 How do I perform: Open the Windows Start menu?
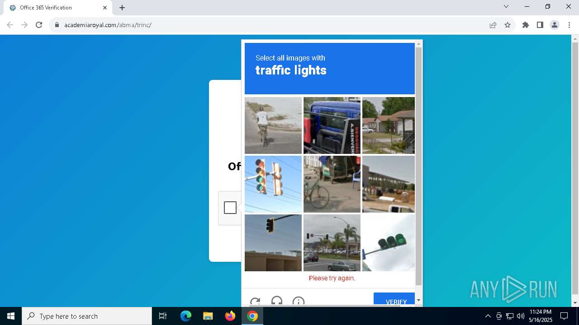11,316
